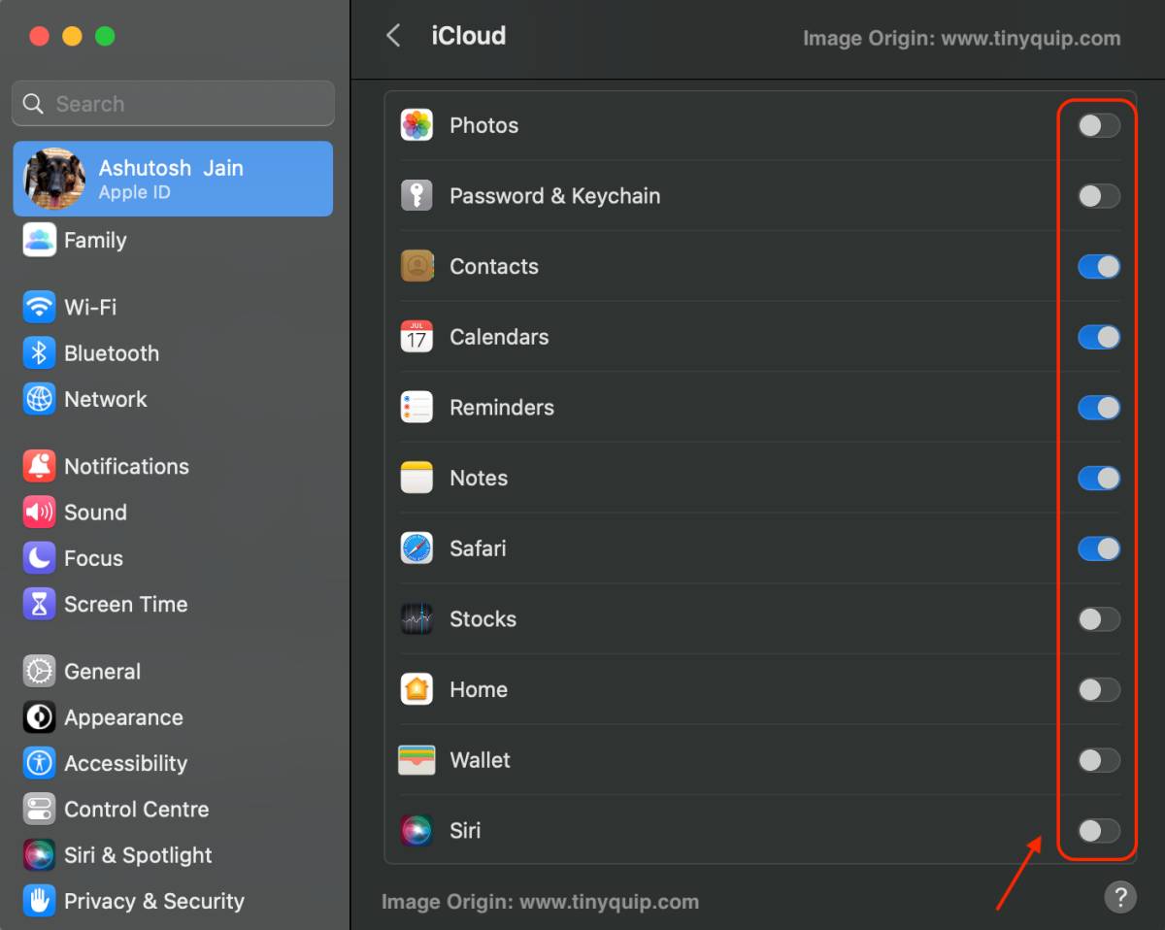Click the Reminders app icon

tap(416, 408)
